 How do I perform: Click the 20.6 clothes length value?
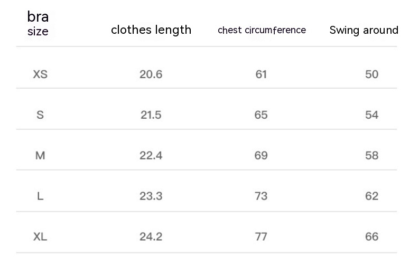pos(151,74)
